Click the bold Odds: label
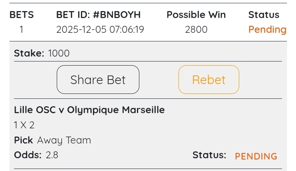The height and width of the screenshot is (171, 296). [28, 155]
